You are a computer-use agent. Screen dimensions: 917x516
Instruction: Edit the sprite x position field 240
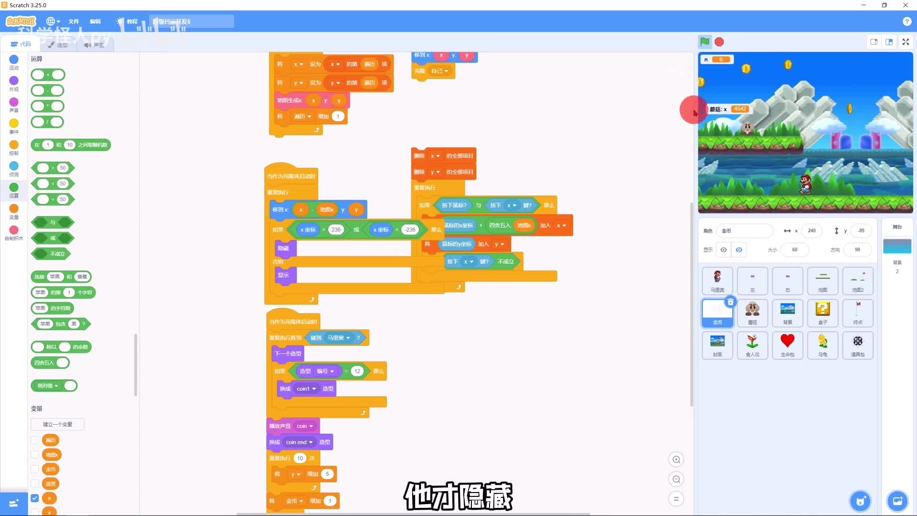[811, 231]
